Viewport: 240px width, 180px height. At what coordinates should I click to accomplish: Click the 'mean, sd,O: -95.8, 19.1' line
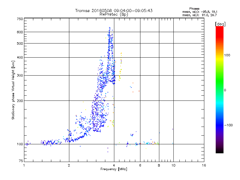point(200,12)
